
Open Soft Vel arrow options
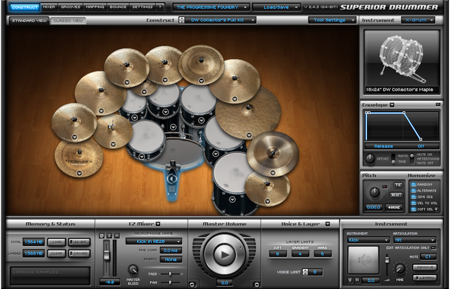[437, 209]
